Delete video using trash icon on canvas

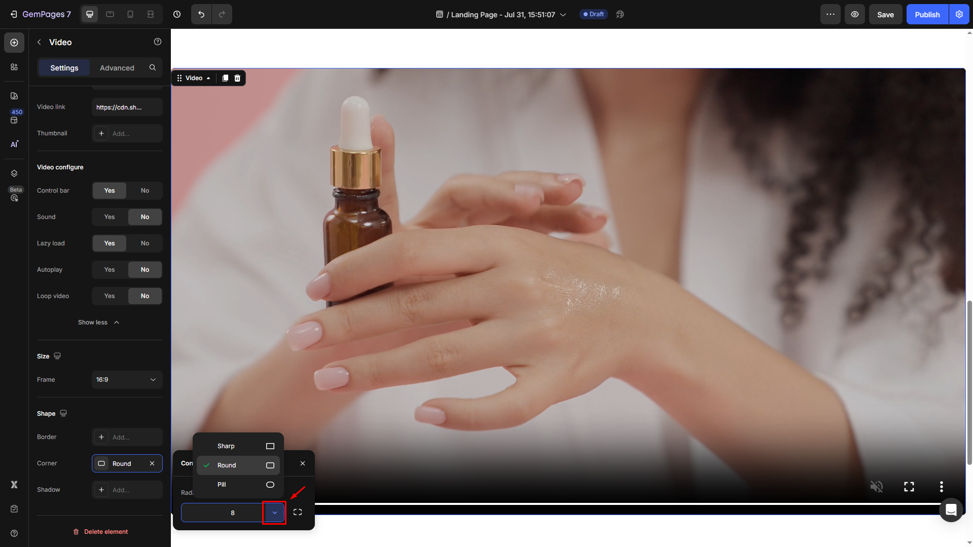[237, 78]
